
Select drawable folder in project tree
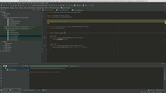pyautogui.click(x=9, y=44)
